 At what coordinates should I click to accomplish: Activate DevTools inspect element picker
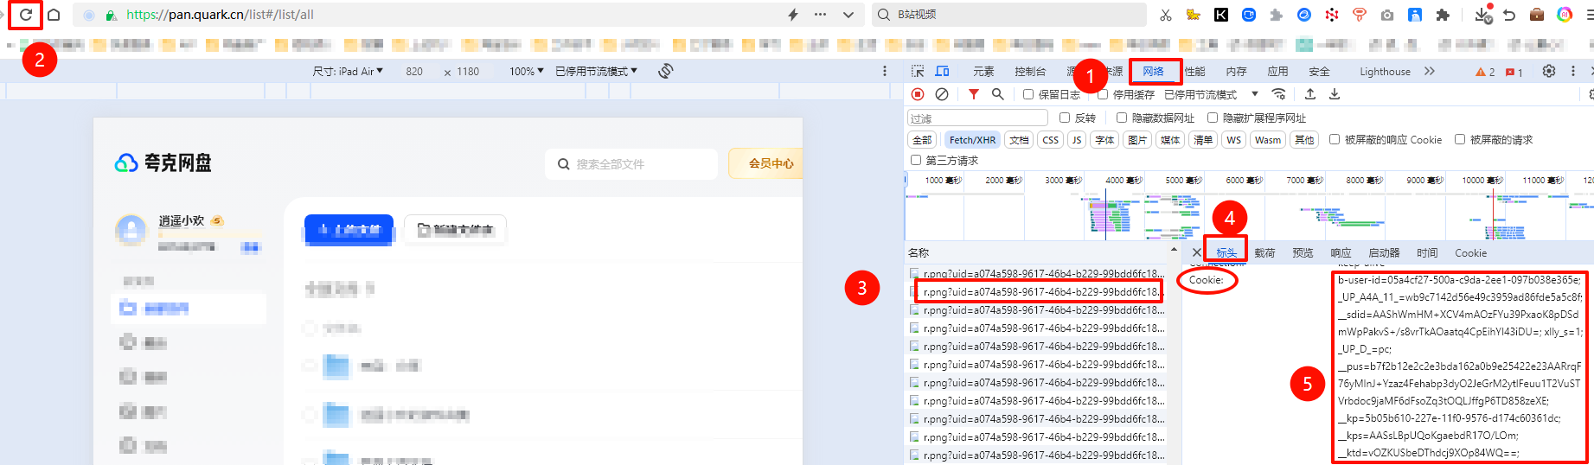(x=918, y=71)
